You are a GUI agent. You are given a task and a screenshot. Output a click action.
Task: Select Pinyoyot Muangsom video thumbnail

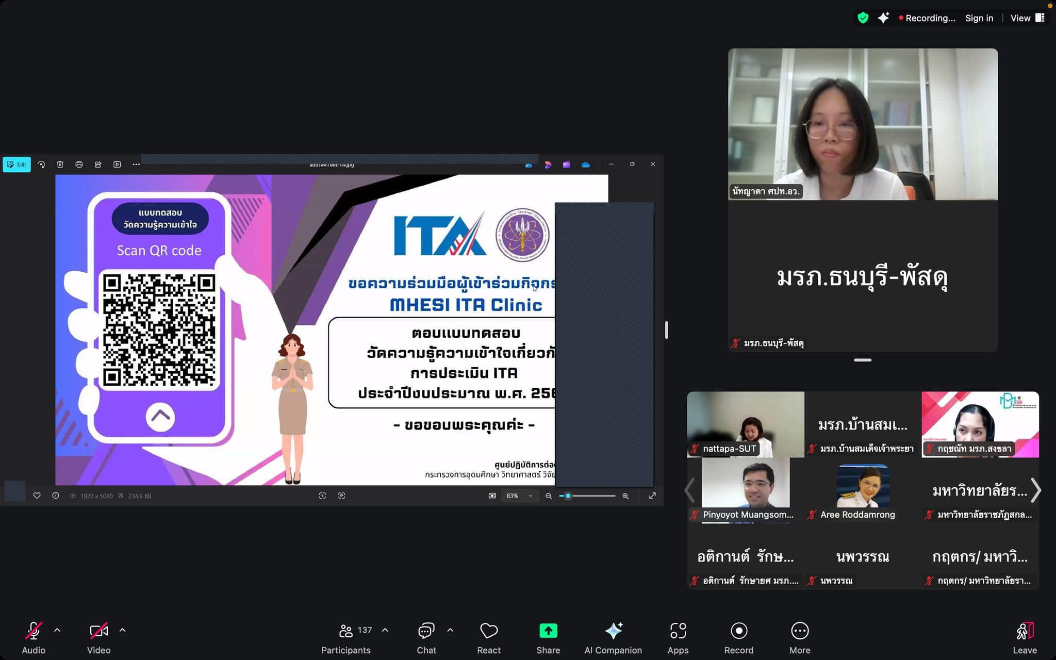pos(746,490)
